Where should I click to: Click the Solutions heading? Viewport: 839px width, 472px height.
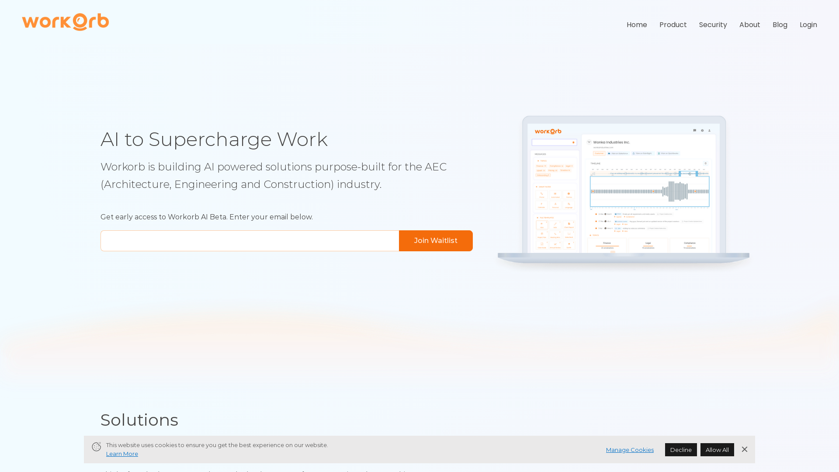coord(139,420)
